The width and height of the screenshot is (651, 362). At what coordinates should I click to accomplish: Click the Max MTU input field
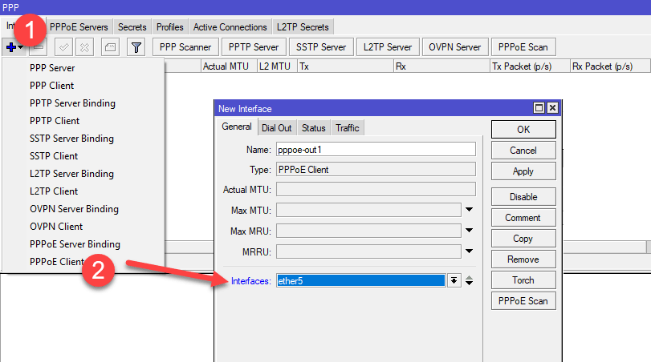368,210
